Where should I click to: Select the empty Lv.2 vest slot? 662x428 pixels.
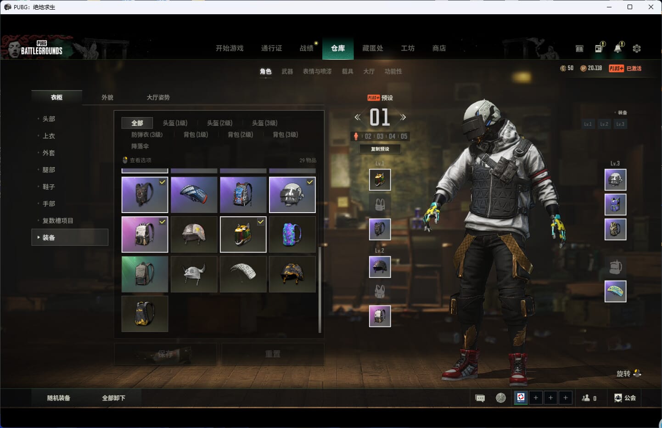point(380,291)
